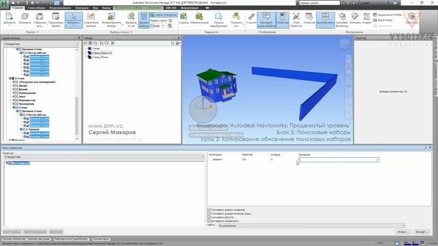Expand the Двери tree node
Image resolution: width=438 pixels, height=246 pixels.
pos(14,85)
